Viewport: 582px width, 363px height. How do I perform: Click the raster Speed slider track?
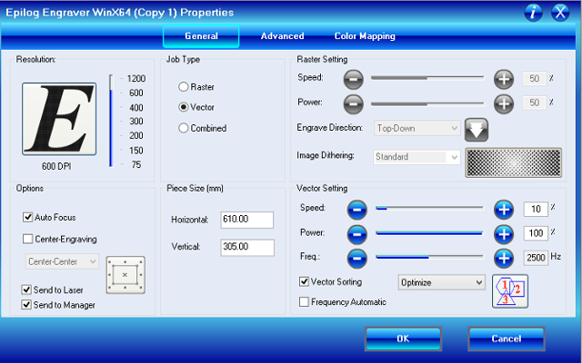pos(427,78)
